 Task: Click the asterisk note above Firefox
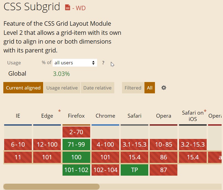pyautogui.click(x=59, y=111)
